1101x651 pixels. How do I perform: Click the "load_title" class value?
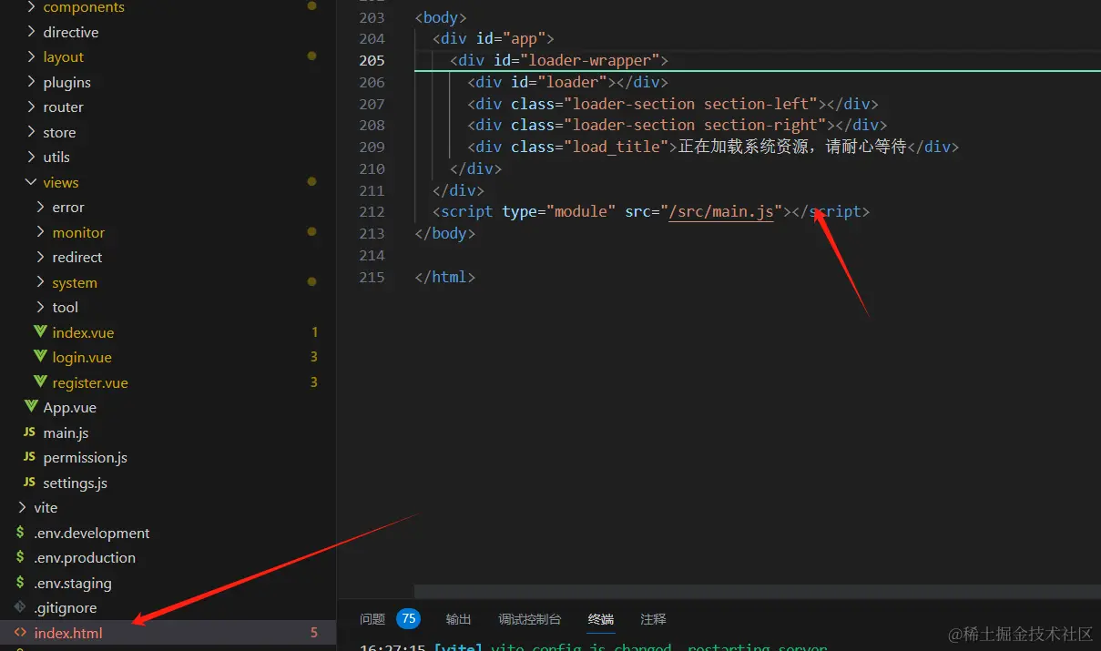[x=617, y=147]
